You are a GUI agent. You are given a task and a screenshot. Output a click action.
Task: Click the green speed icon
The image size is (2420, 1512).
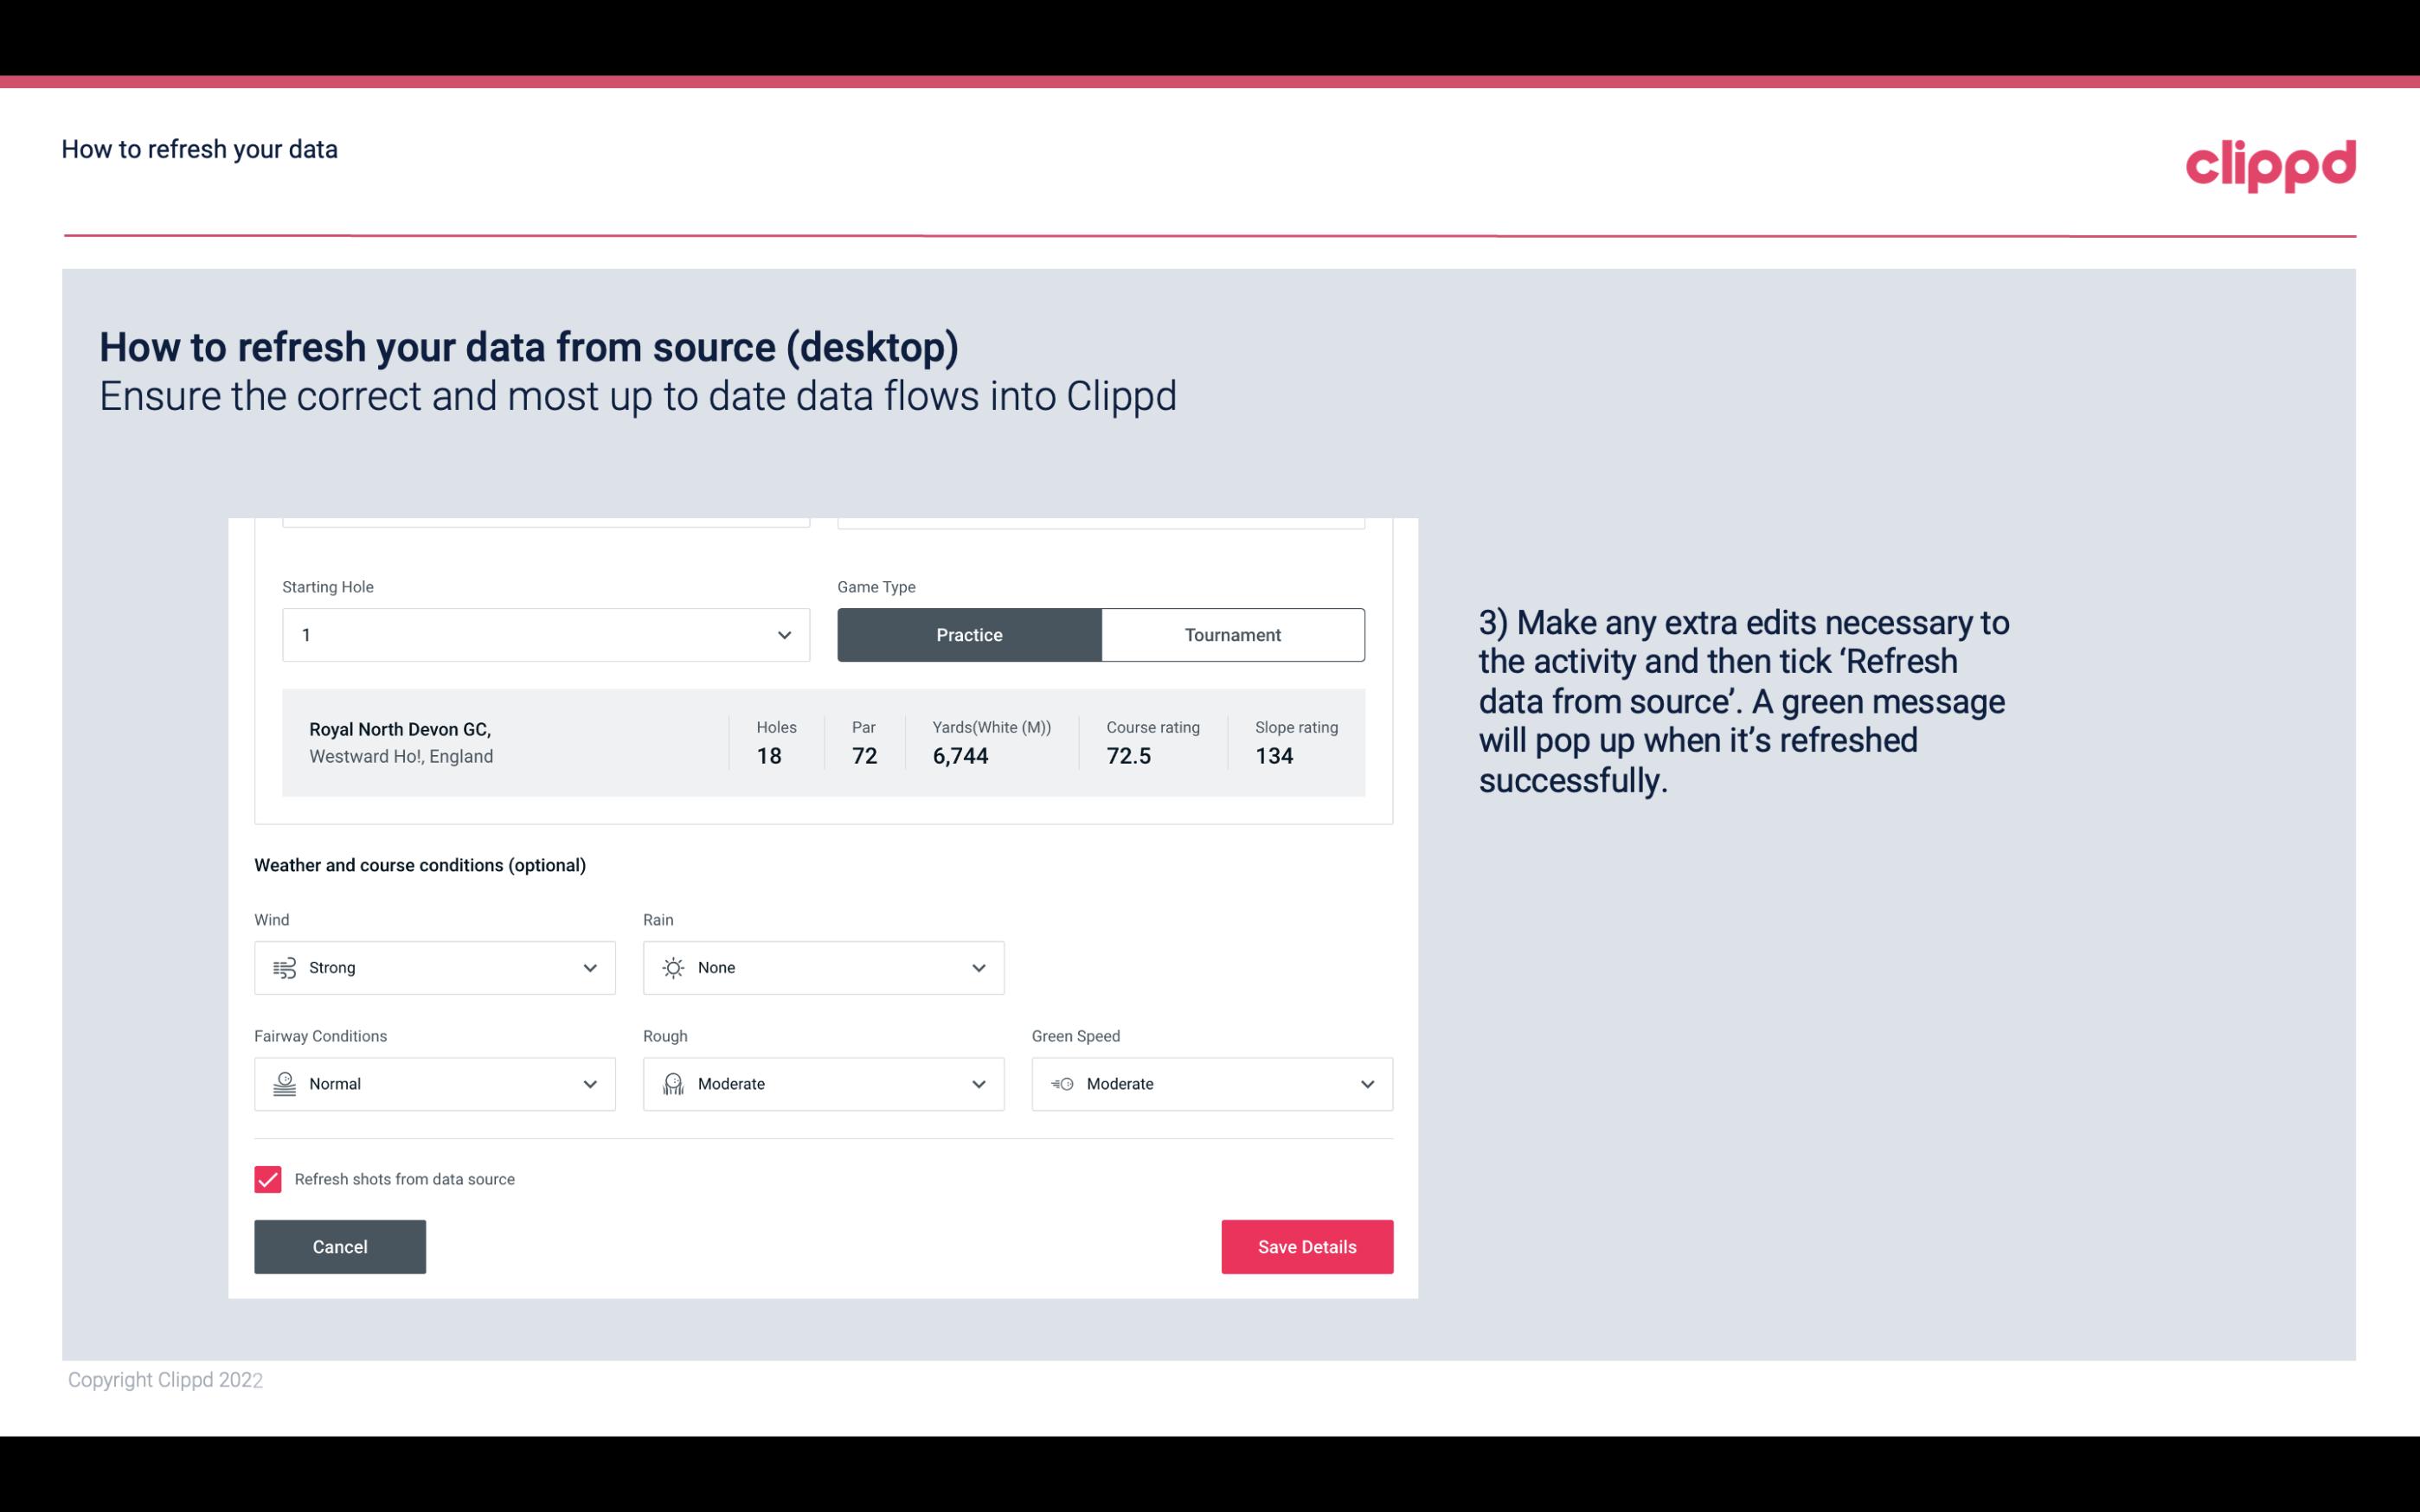pos(1061,1084)
